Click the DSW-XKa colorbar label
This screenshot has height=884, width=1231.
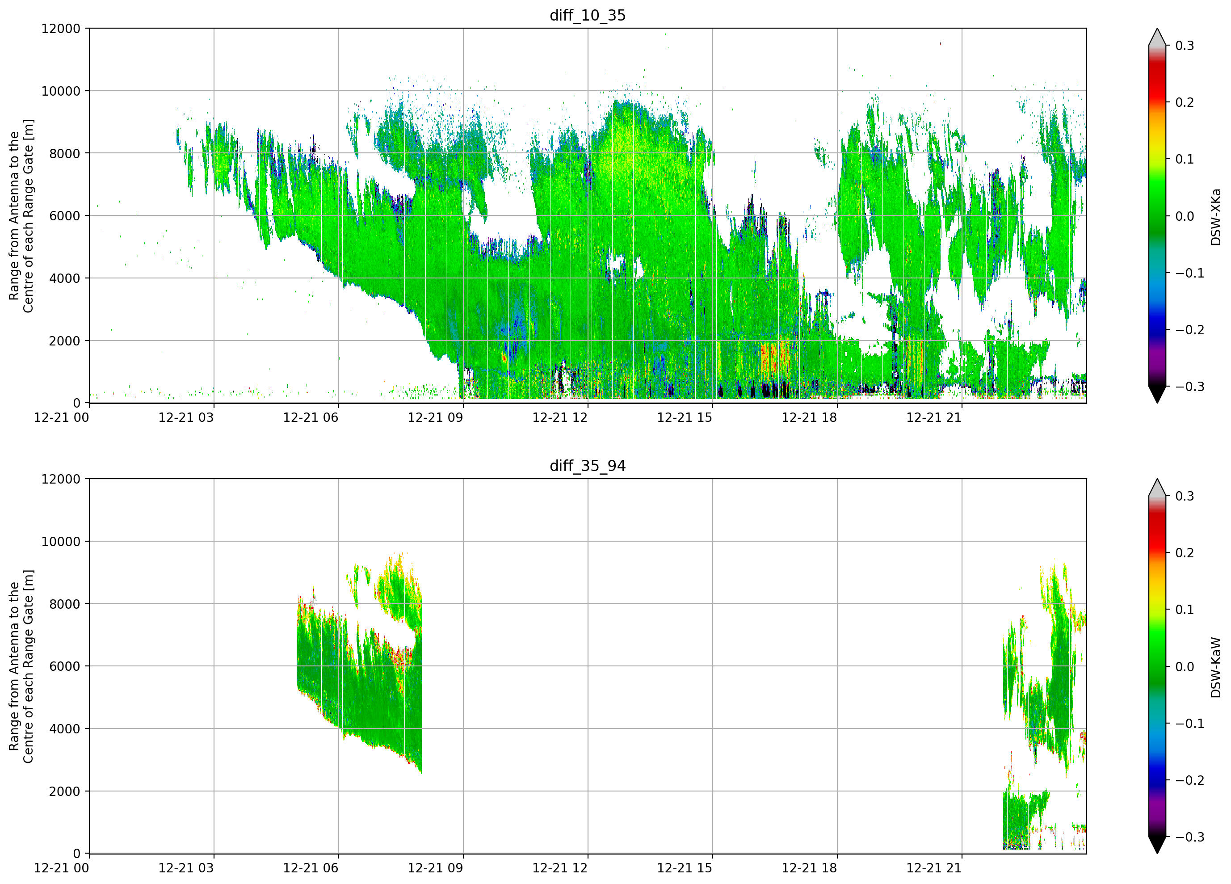(1216, 217)
